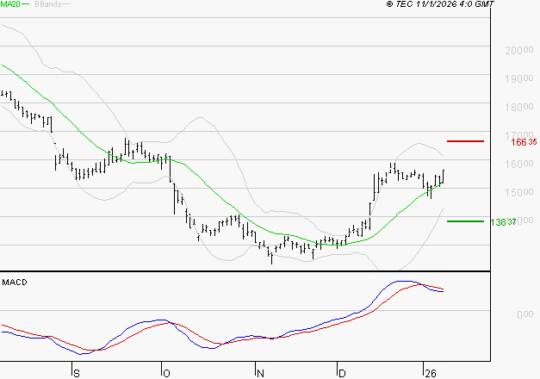Click the red resistance level line
The height and width of the screenshot is (379, 540).
(465, 141)
